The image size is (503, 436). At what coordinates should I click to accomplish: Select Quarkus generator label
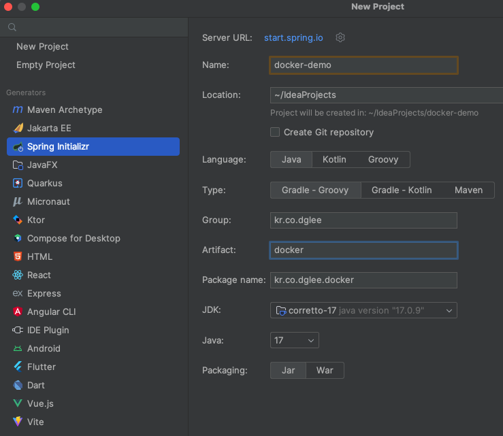click(x=45, y=183)
